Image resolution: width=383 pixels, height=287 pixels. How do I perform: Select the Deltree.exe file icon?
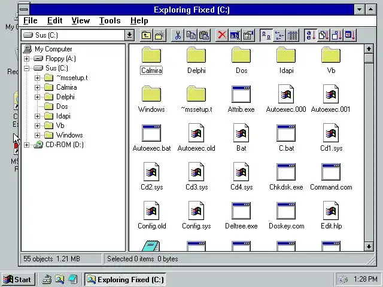[x=241, y=210]
